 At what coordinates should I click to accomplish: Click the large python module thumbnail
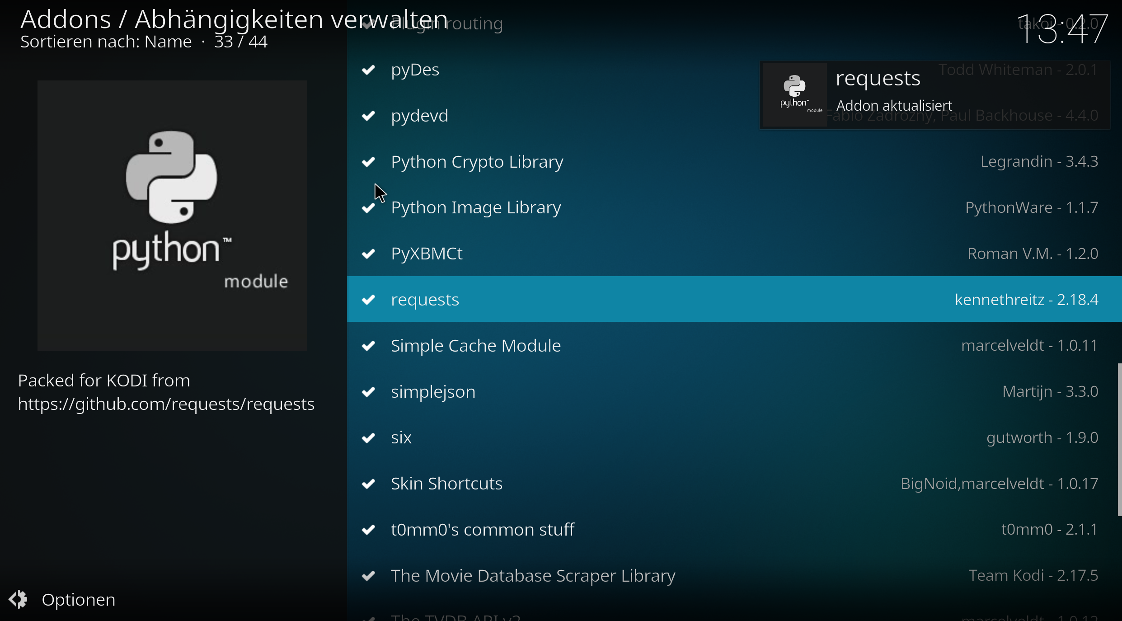coord(172,216)
